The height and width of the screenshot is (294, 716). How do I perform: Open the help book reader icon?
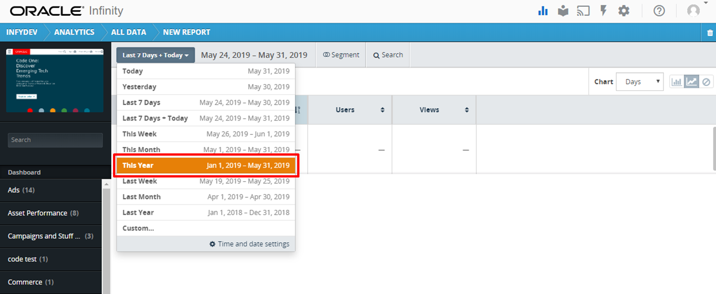coord(563,11)
